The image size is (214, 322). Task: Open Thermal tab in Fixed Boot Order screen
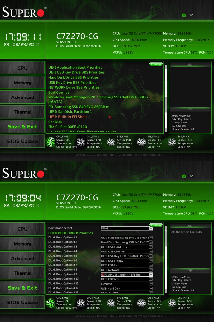pyautogui.click(x=22, y=273)
